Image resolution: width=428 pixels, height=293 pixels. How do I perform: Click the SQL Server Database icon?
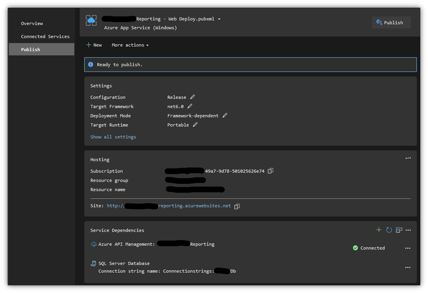(93, 263)
